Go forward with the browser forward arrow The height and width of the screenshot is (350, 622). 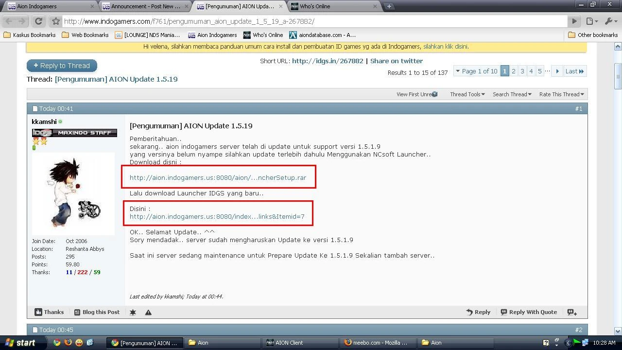click(x=22, y=21)
